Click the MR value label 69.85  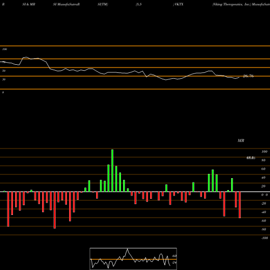(251, 158)
